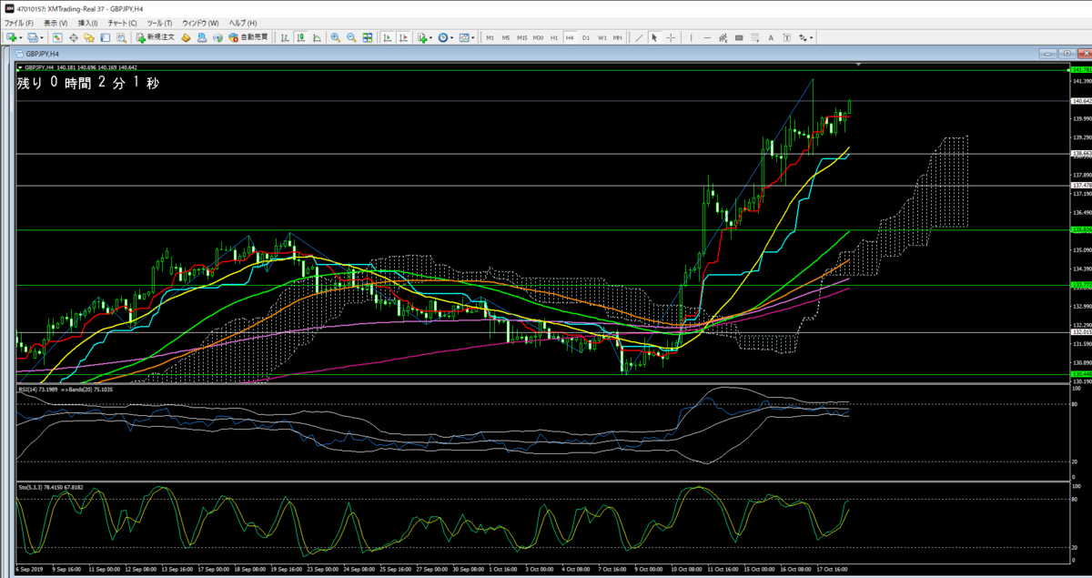Open the Profiles icon in the toolbar
This screenshot has height=578, width=1092.
click(33, 37)
